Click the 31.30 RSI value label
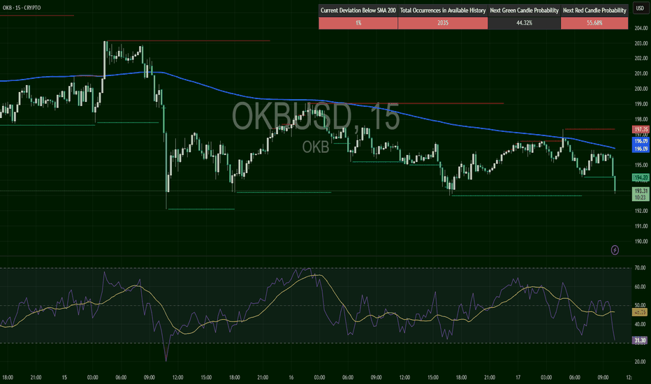The width and height of the screenshot is (651, 384). coord(641,340)
